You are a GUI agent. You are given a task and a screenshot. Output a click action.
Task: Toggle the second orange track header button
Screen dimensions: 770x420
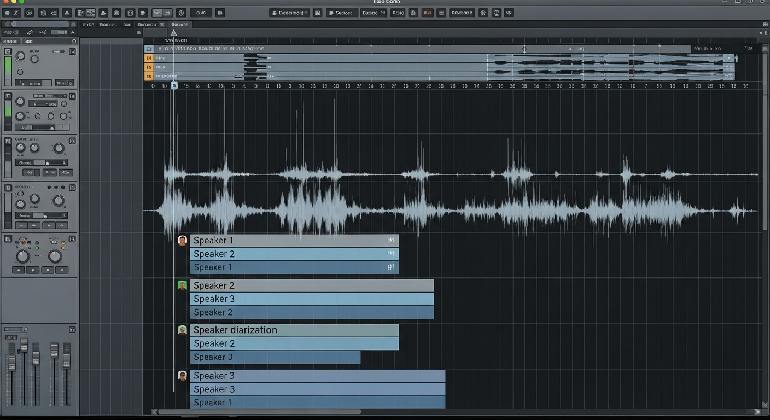point(148,67)
